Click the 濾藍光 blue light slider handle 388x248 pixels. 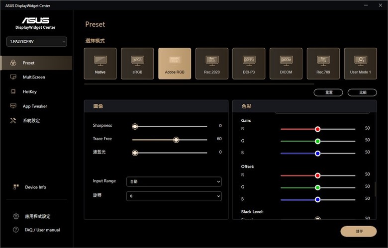tap(135, 153)
